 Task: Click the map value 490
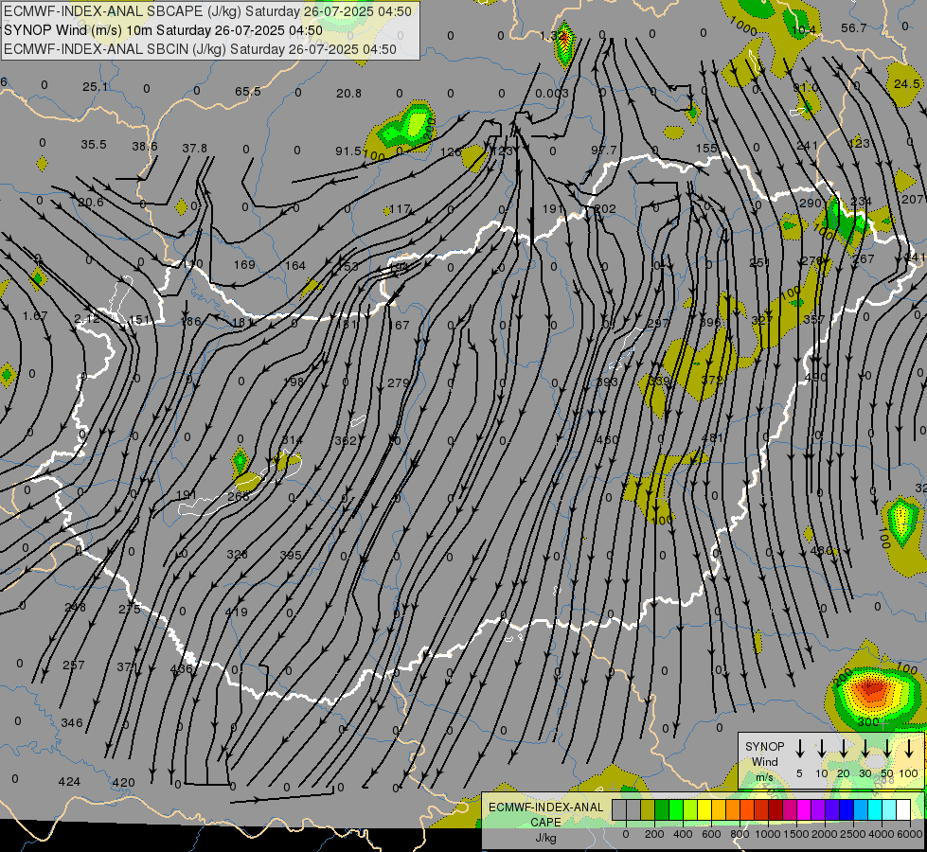815,377
